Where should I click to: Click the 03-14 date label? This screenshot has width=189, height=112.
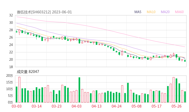[37, 106]
